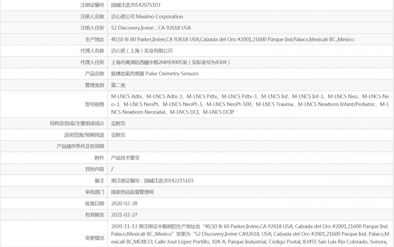
Task: Click the 注册人名称 label
Action: [92, 16]
